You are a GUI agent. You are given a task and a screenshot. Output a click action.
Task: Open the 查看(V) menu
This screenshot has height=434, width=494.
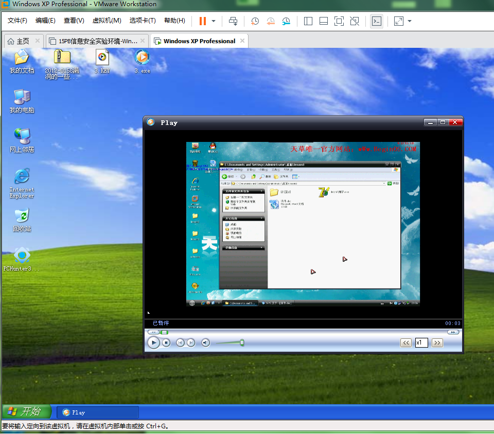point(74,21)
